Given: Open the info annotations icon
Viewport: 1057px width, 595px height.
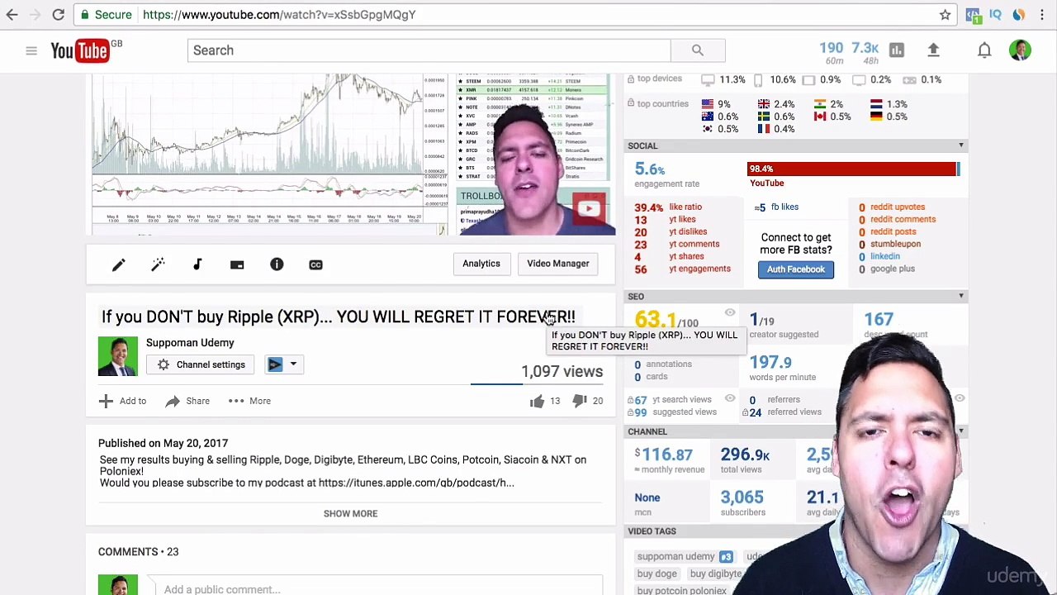Looking at the screenshot, I should [277, 264].
